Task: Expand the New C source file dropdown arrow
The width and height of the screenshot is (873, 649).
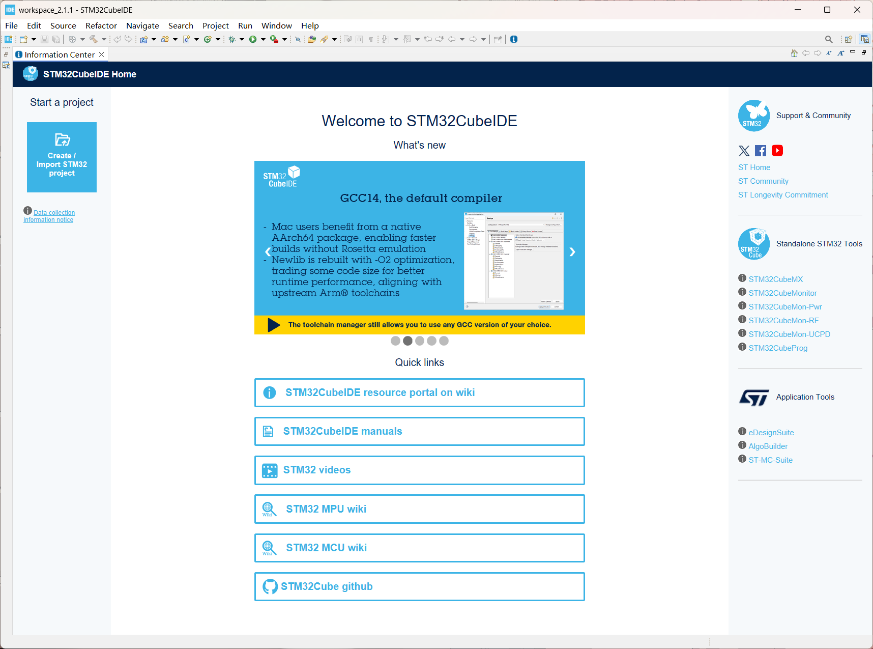Action: click(x=196, y=39)
